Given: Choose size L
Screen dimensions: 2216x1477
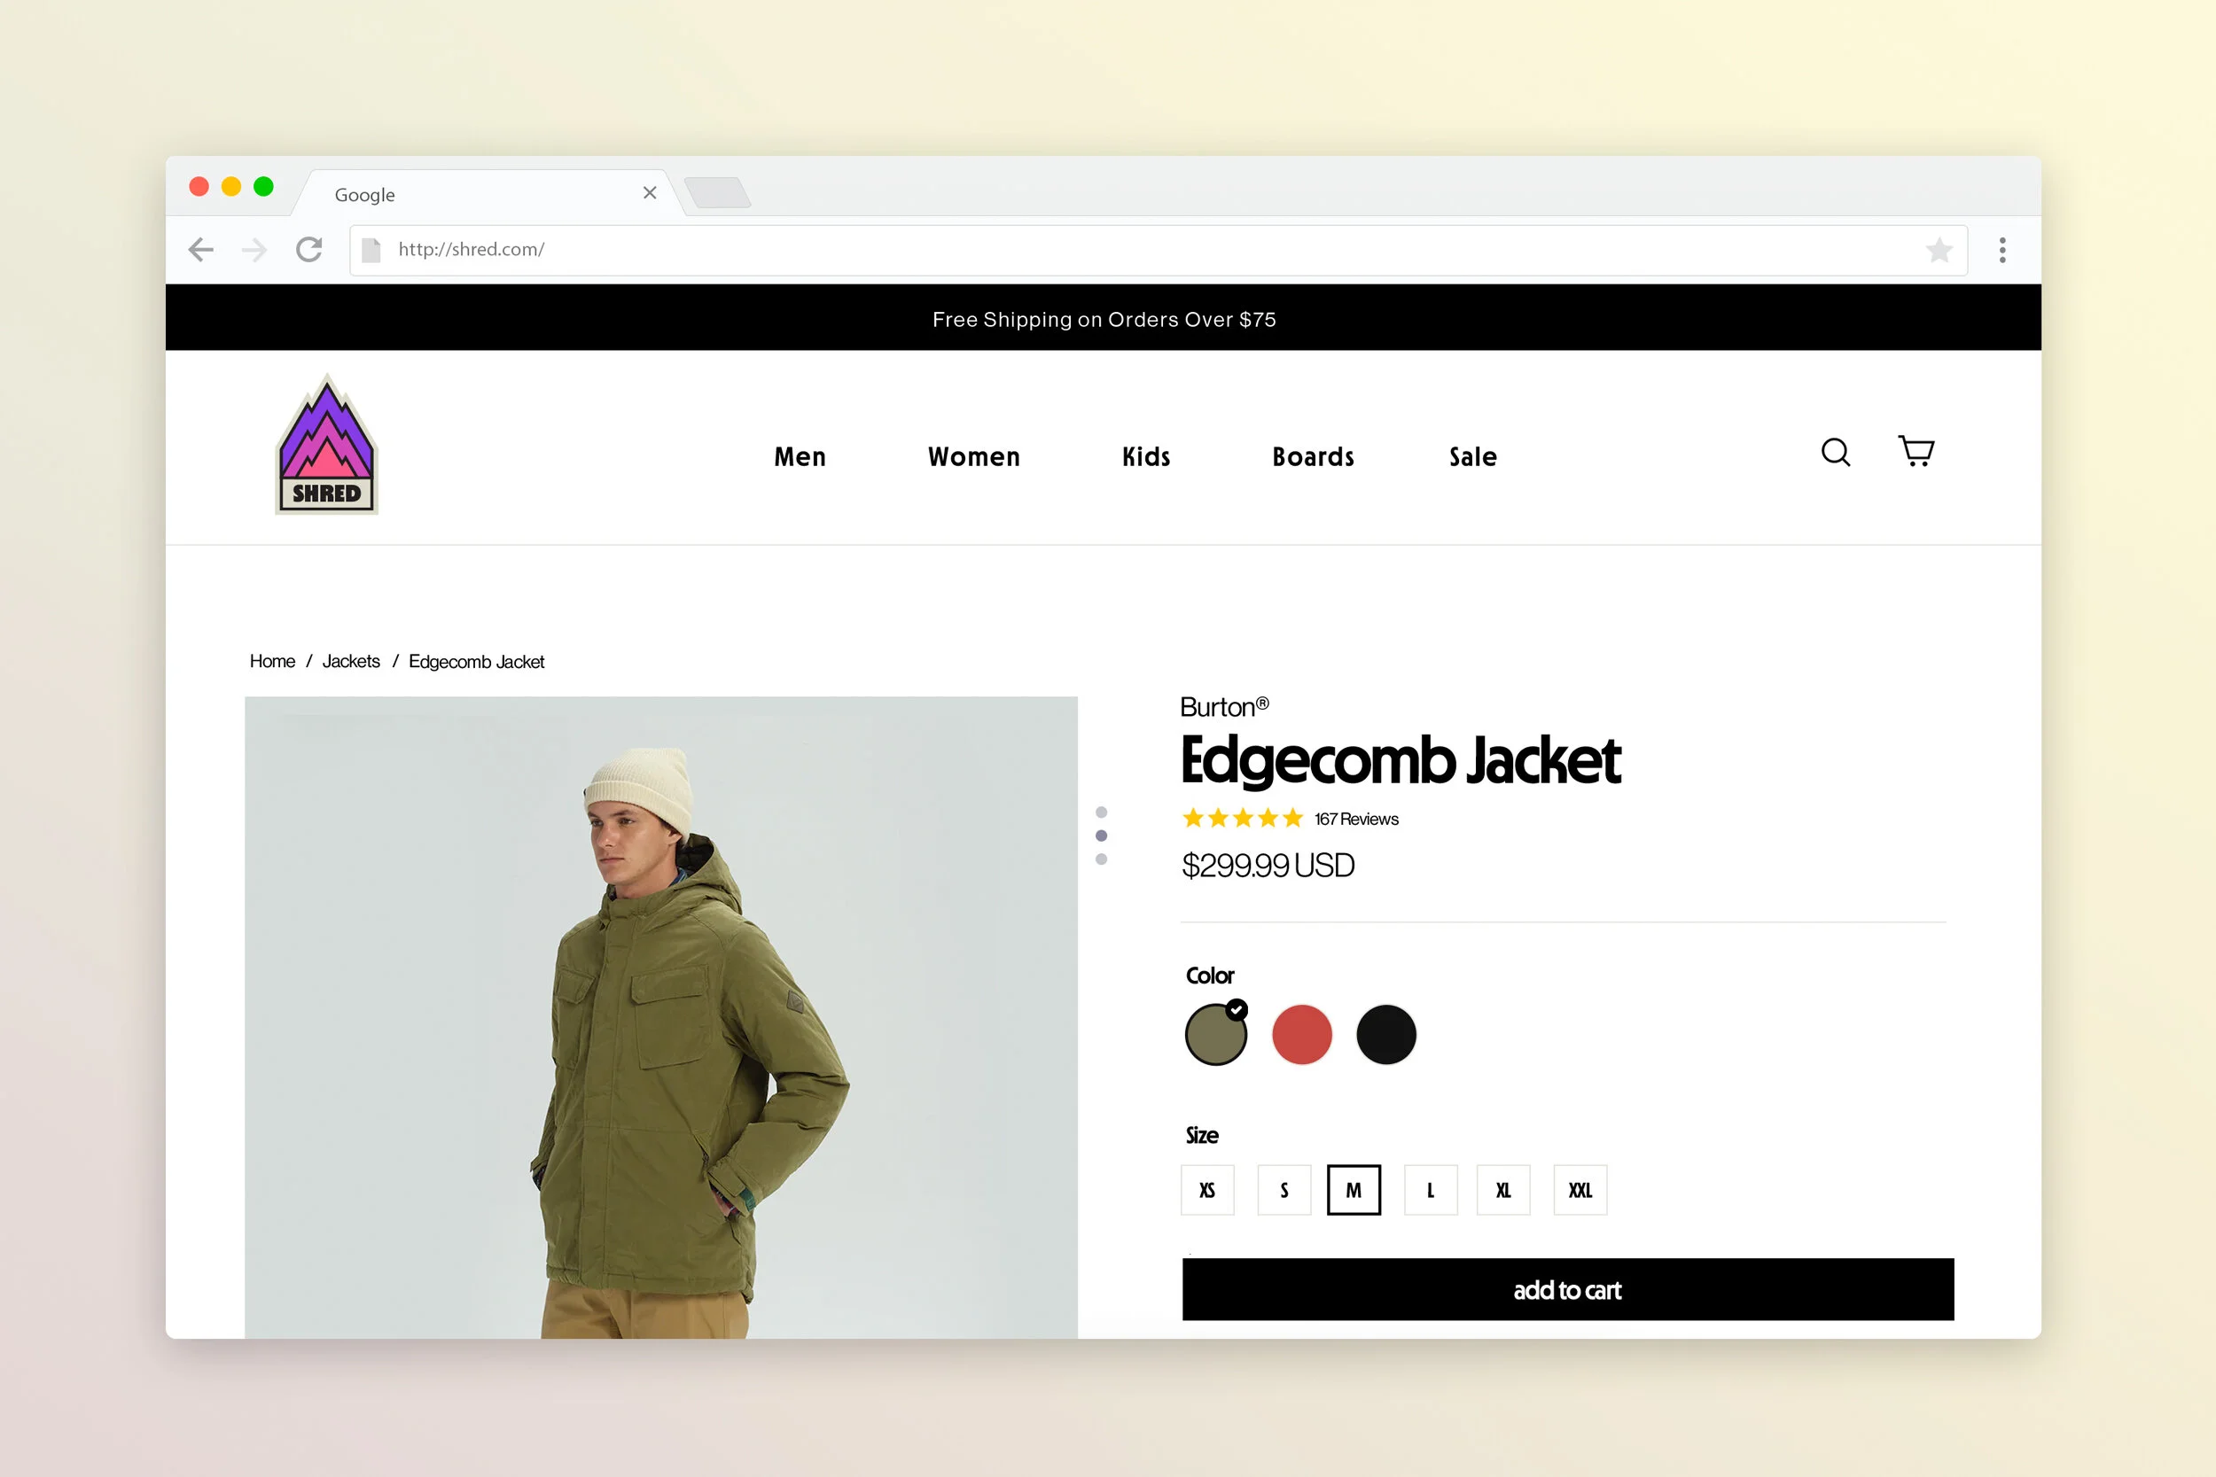Looking at the screenshot, I should coord(1431,1190).
